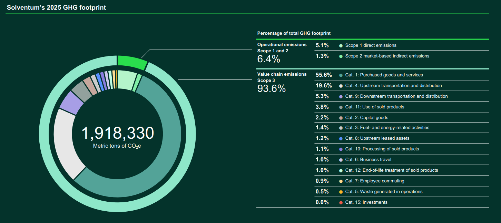Click the Scope 1 direct emissions label

tap(371, 45)
